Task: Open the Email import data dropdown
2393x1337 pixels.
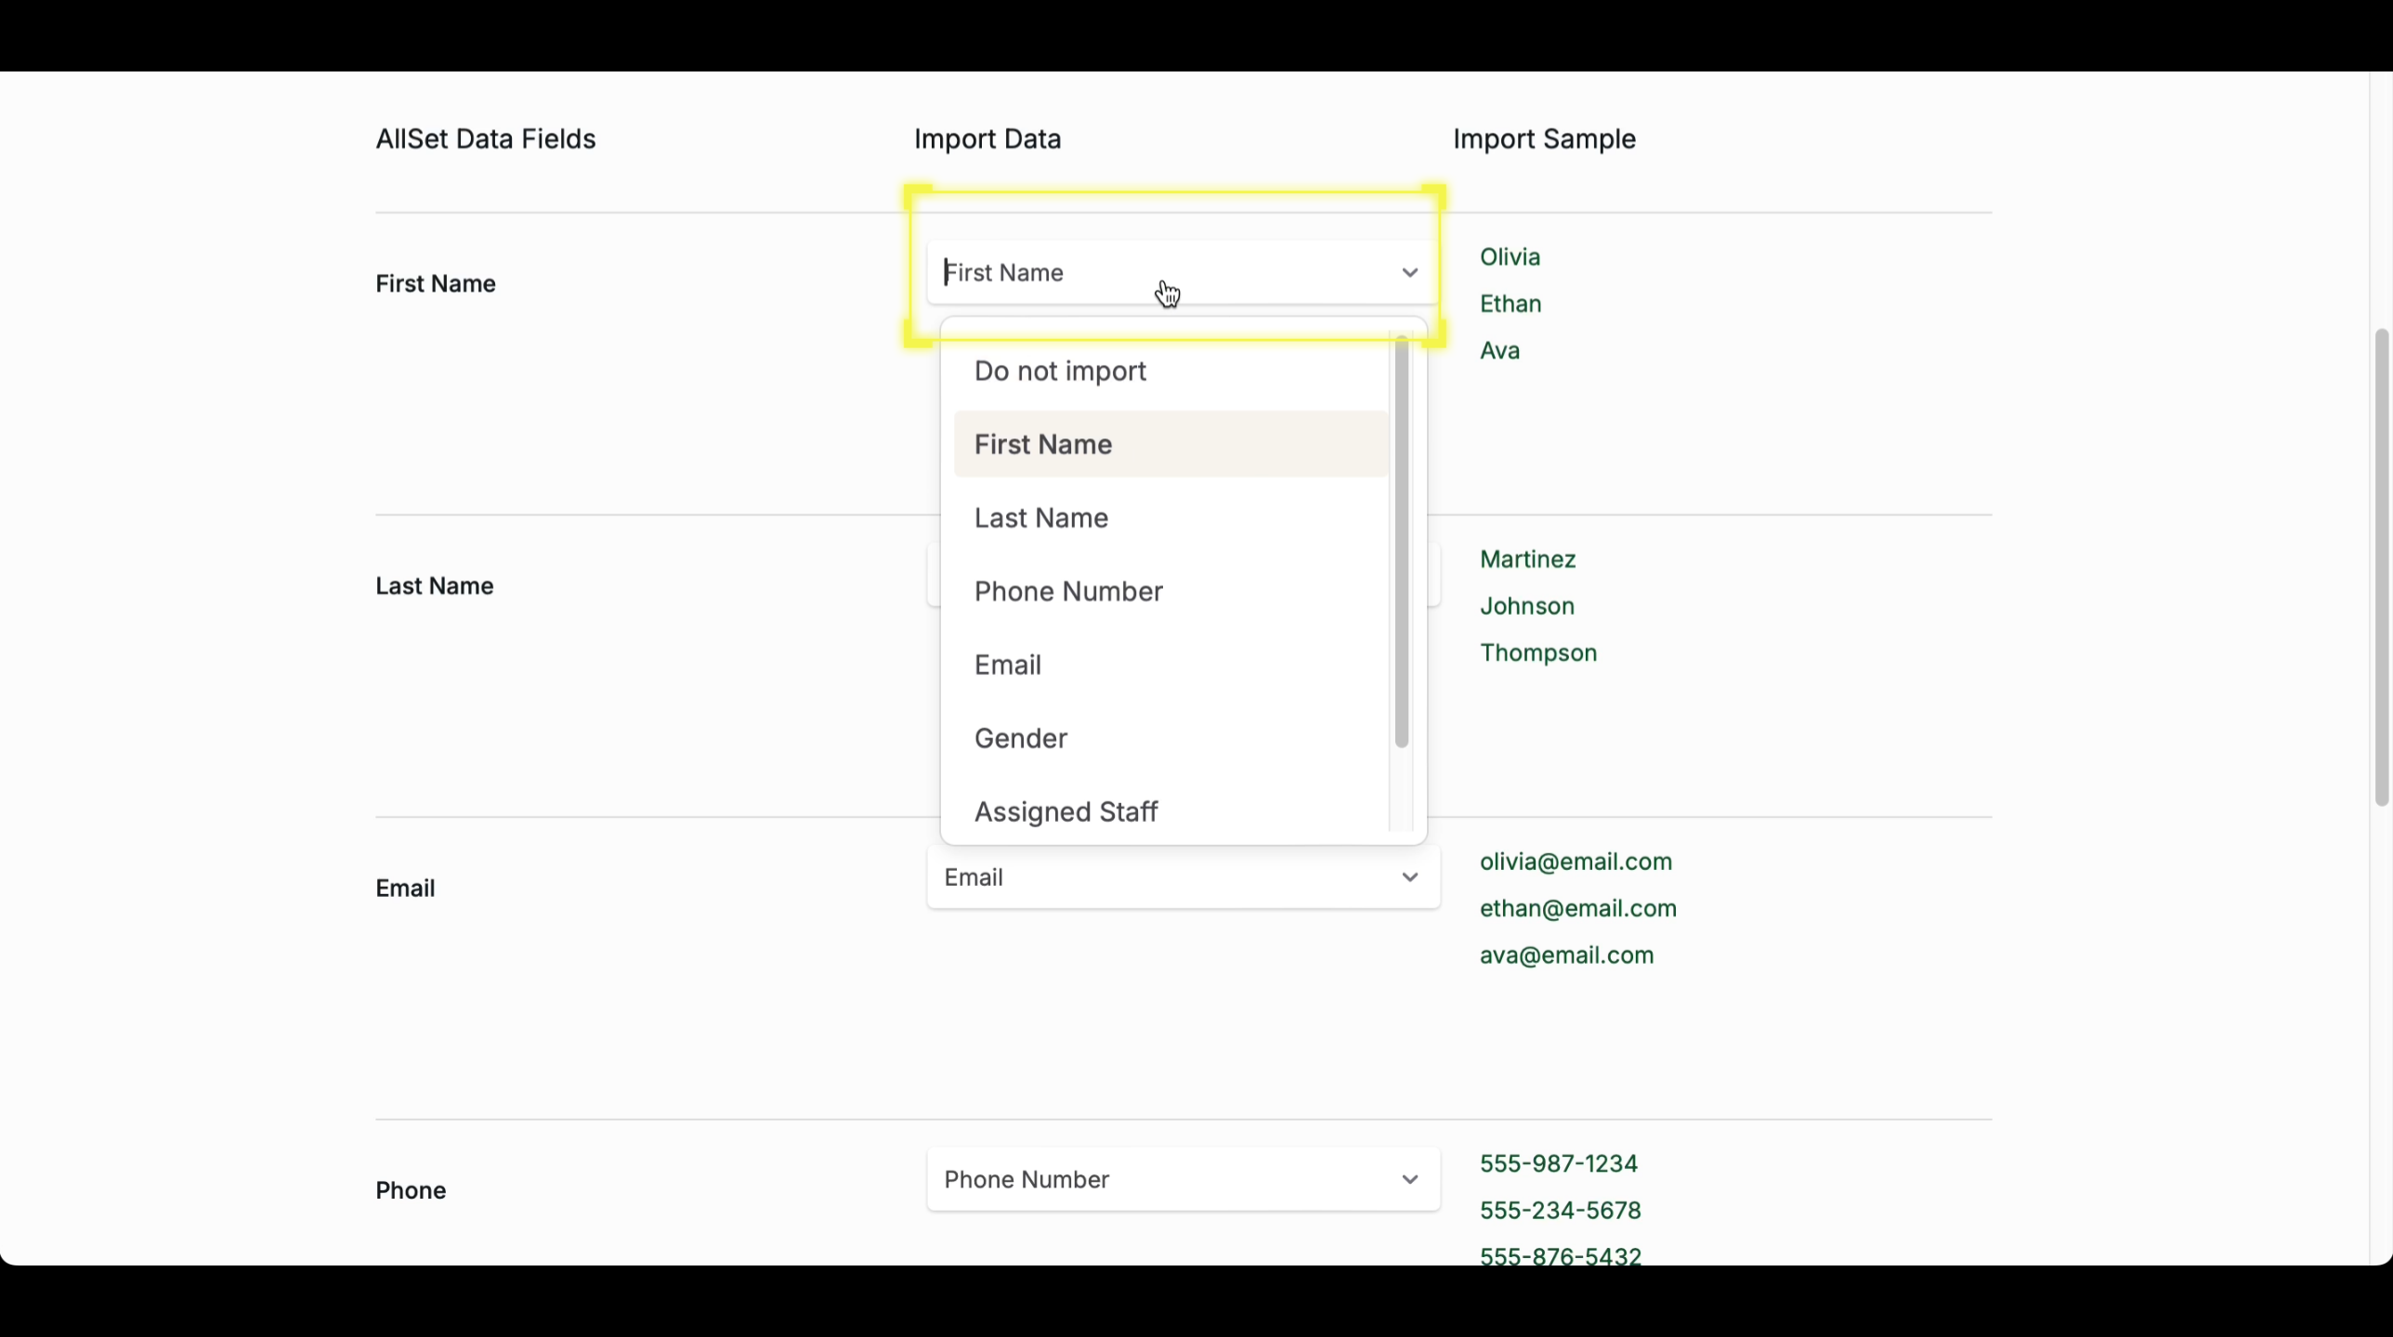Action: pos(1161,877)
